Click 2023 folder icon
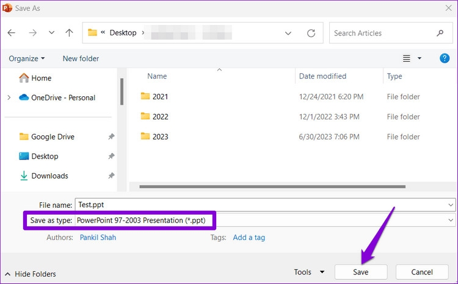Screen dimensions: 458x284 [145, 136]
